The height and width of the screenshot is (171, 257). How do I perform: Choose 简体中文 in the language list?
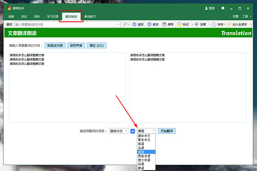[x=146, y=136]
